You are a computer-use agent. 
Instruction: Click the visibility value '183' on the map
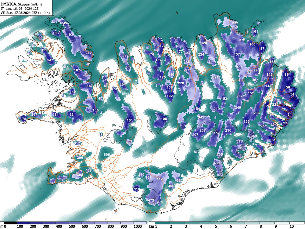coord(56,33)
